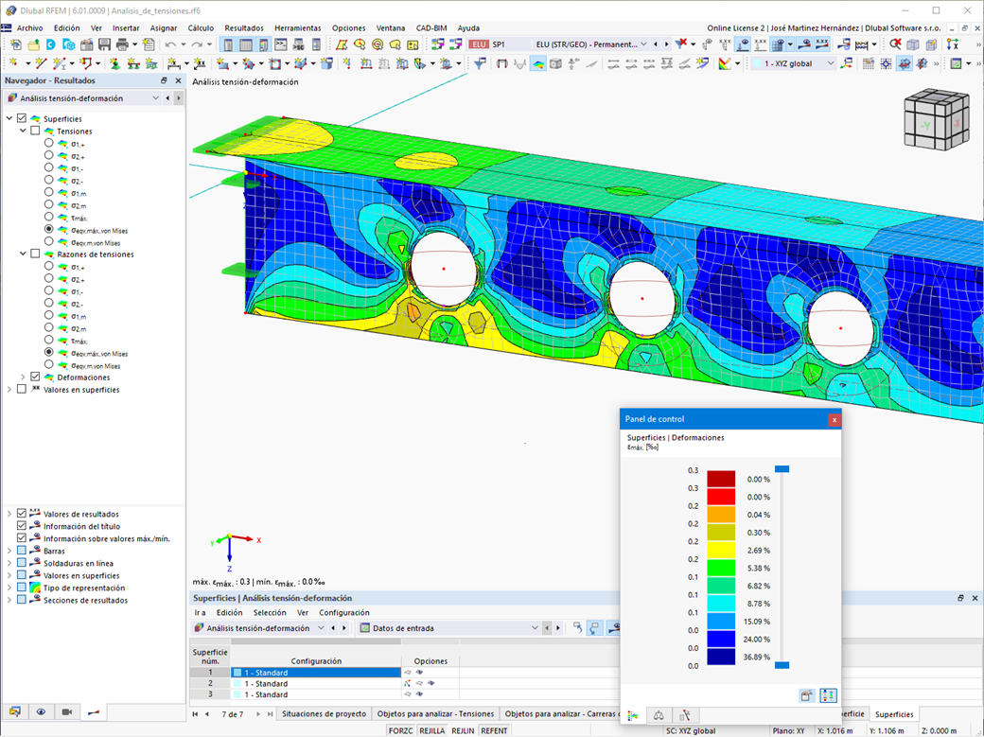Image resolution: width=984 pixels, height=737 pixels.
Task: Open the filter tab icon in Panel de control
Action: (x=685, y=715)
